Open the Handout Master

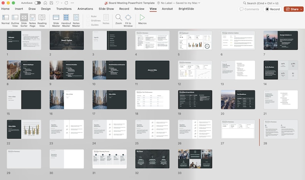pos(66,20)
